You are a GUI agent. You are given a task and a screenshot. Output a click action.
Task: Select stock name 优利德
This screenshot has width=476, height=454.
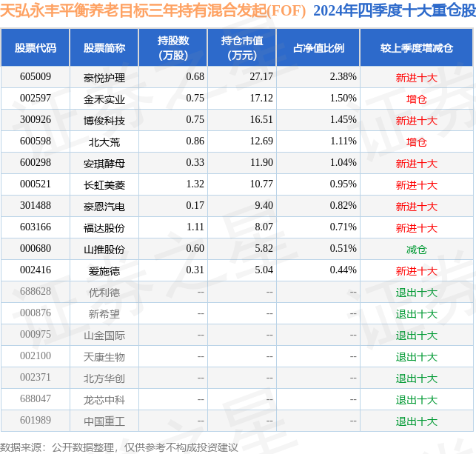(x=104, y=293)
